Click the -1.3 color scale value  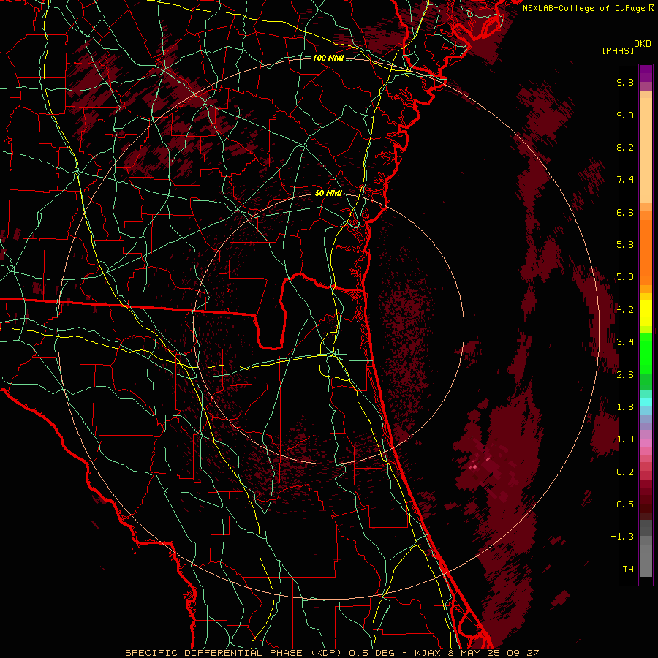(x=622, y=537)
